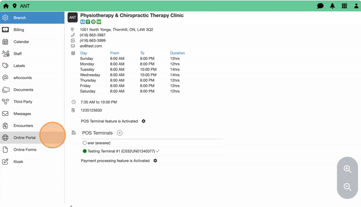
Task: Click the ANT location pin selector
Action: pos(15,6)
